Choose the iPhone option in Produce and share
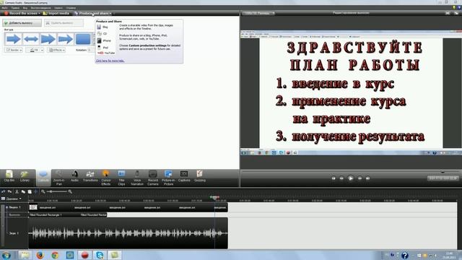This screenshot has width=462, height=260. [x=104, y=40]
